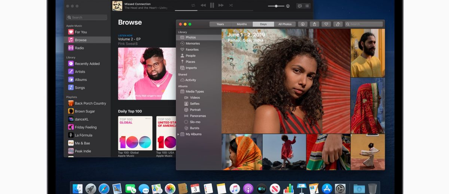Launch Safari from the Dock
This screenshot has height=194, width=449.
(x=104, y=189)
